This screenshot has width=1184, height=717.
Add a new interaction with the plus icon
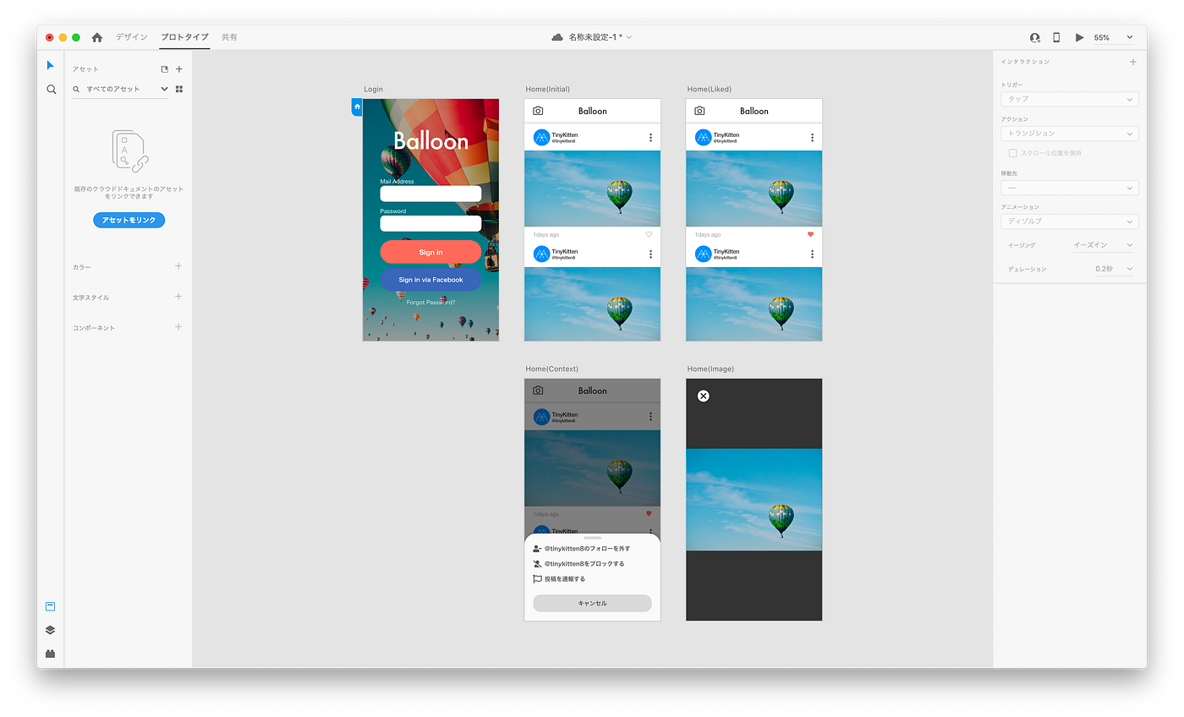[x=1134, y=61]
